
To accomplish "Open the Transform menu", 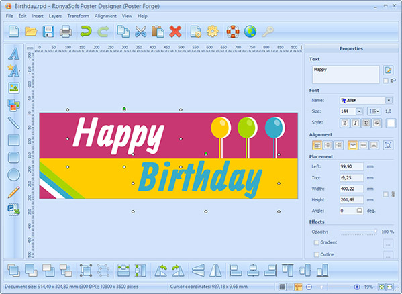I will tap(79, 16).
